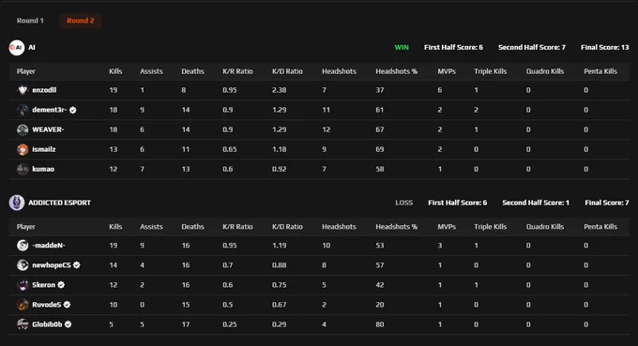Open WEAVER- player profile link
The width and height of the screenshot is (638, 346).
click(x=48, y=129)
